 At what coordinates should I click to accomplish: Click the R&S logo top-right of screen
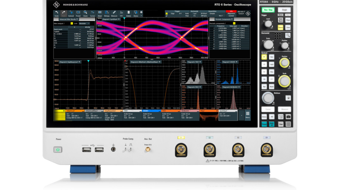(248, 14)
